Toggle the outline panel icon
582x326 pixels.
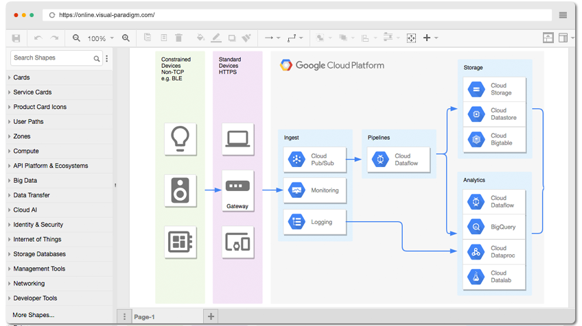pyautogui.click(x=548, y=38)
